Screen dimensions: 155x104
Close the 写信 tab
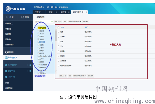click(56, 12)
